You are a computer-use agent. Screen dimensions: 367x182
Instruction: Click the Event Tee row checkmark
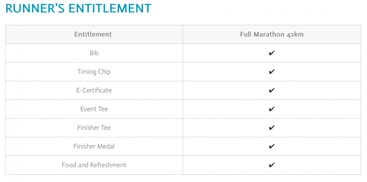[x=272, y=109]
